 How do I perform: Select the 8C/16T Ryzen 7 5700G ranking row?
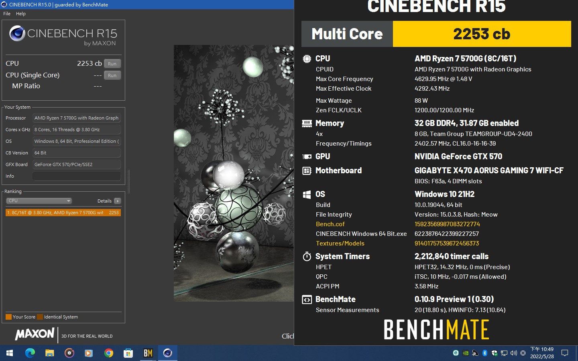tap(63, 213)
